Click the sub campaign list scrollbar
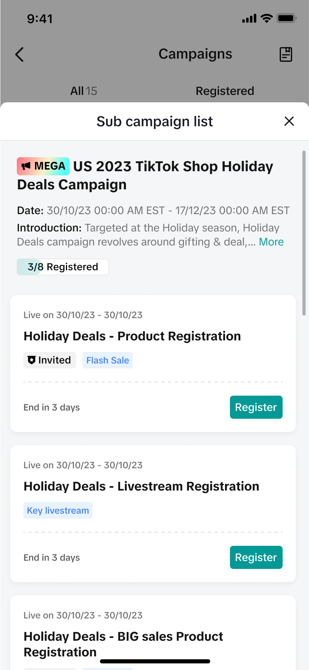Screen dimensions: 309x670 point(304,233)
